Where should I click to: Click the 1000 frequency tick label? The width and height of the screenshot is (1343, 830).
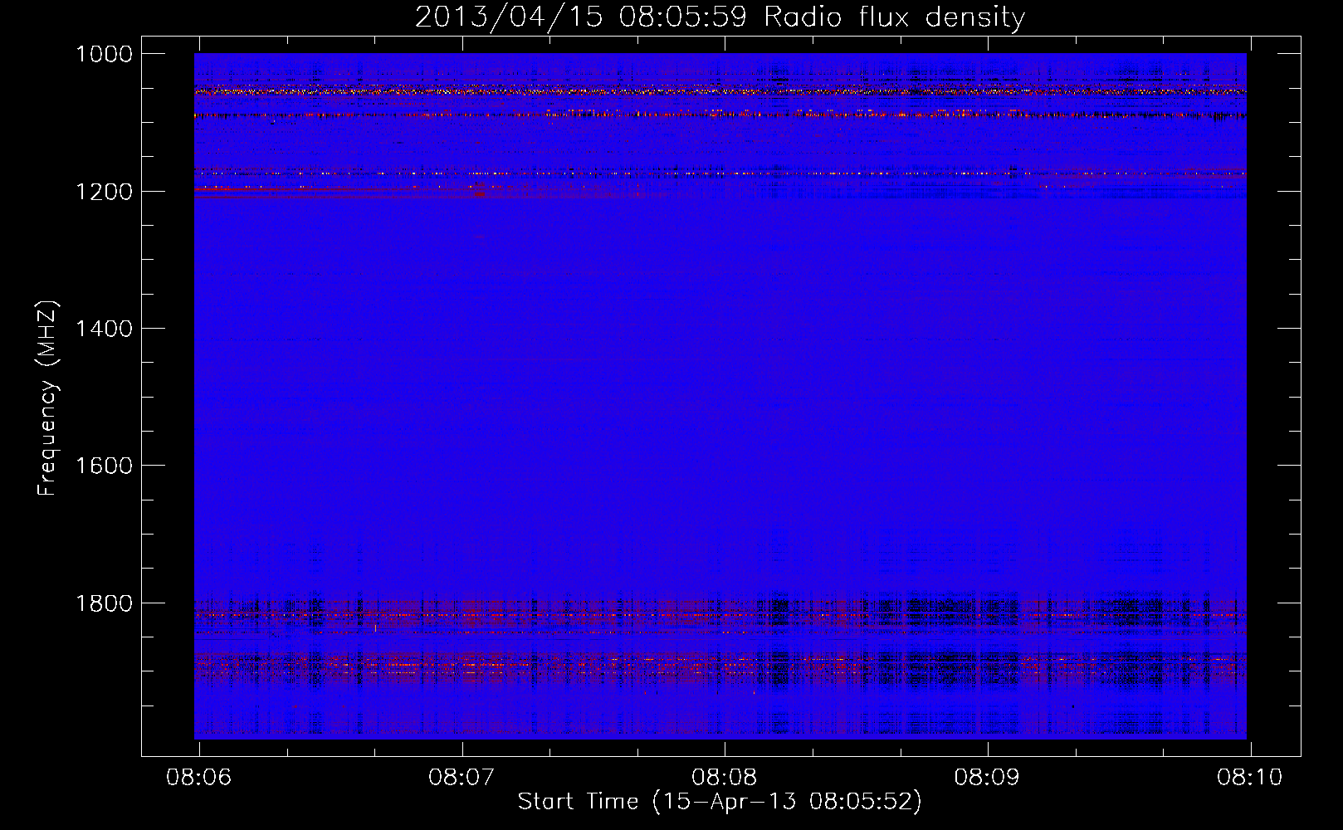[104, 54]
